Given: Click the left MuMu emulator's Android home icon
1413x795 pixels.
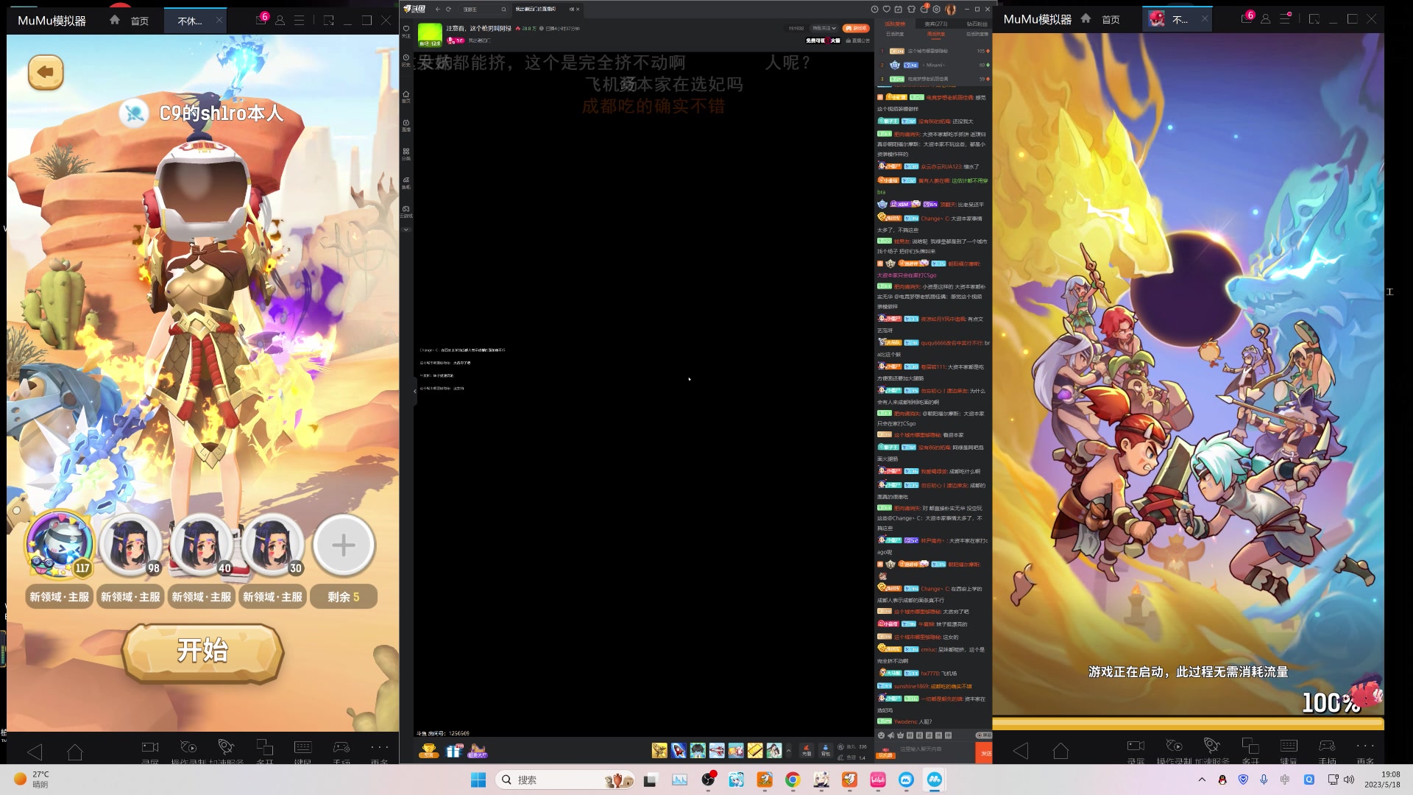Looking at the screenshot, I should pos(75,752).
